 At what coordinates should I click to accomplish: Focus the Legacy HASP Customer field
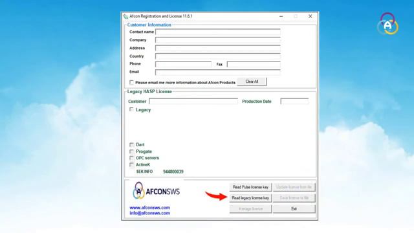point(193,101)
